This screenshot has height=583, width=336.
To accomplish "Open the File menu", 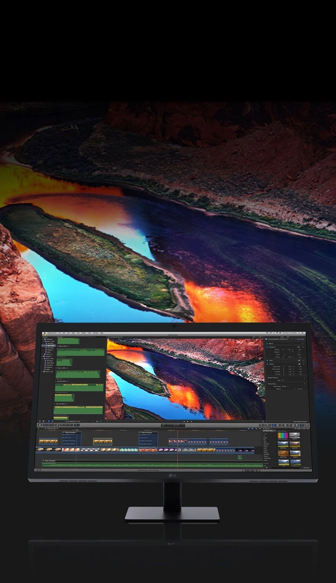I will [59, 333].
